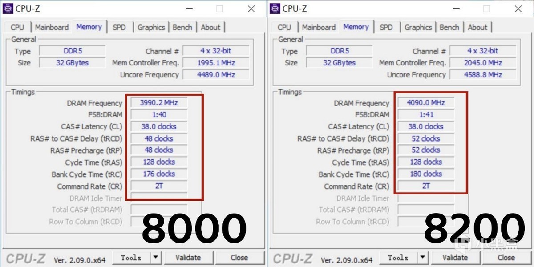Click DRAM Frequency value 3990.2 MHz
534x267 pixels.
click(x=159, y=103)
